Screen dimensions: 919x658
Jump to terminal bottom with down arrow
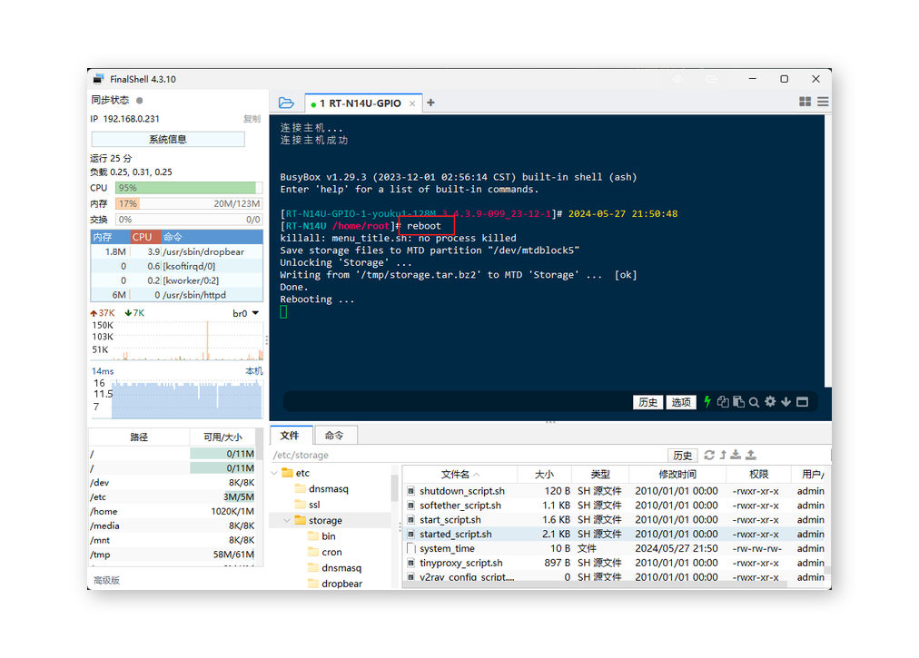coord(786,402)
